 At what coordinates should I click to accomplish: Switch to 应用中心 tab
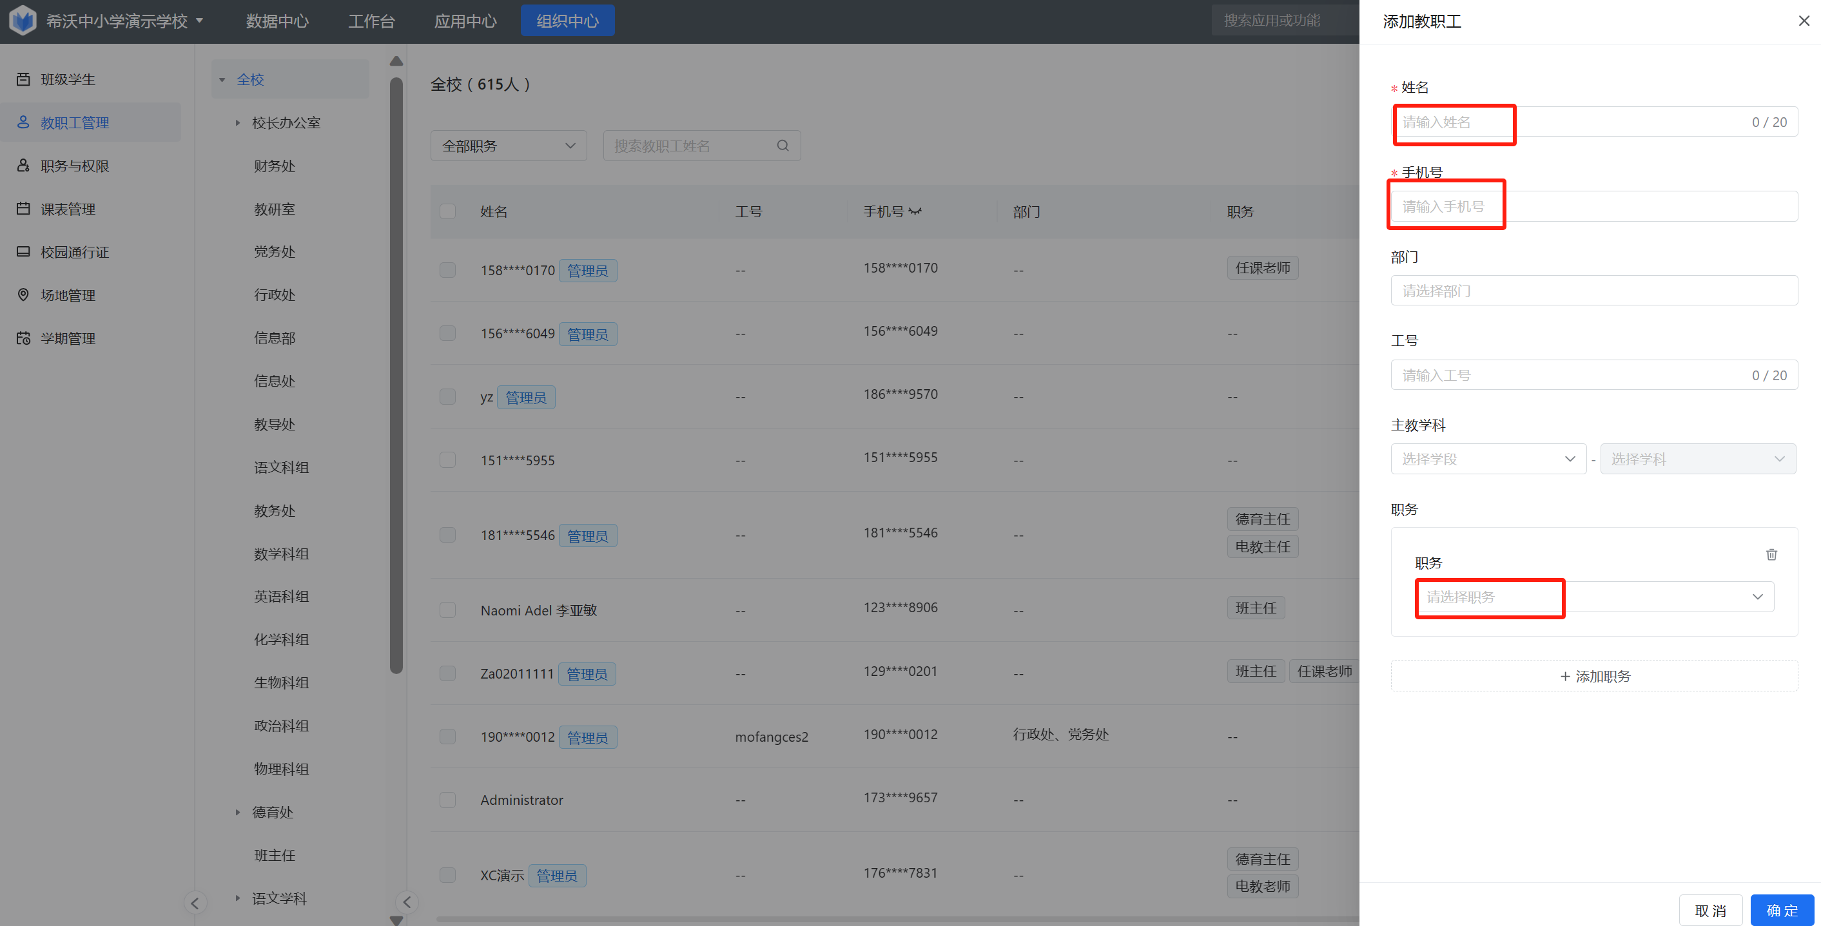[465, 21]
